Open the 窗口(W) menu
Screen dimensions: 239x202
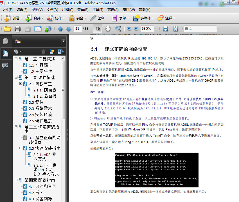point(129,10)
